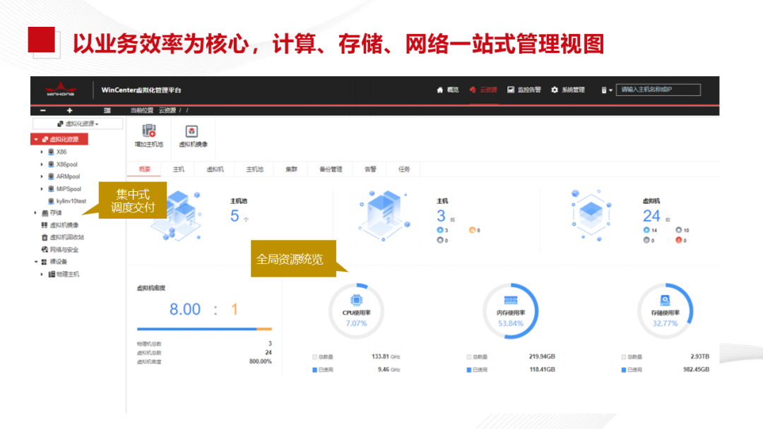Select the 概要 overview tab
This screenshot has height=429, width=763.
click(x=145, y=169)
